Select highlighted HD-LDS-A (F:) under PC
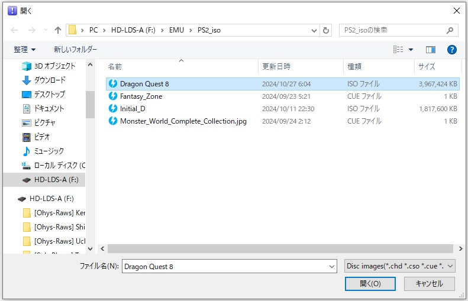The height and width of the screenshot is (301, 468). point(44,180)
